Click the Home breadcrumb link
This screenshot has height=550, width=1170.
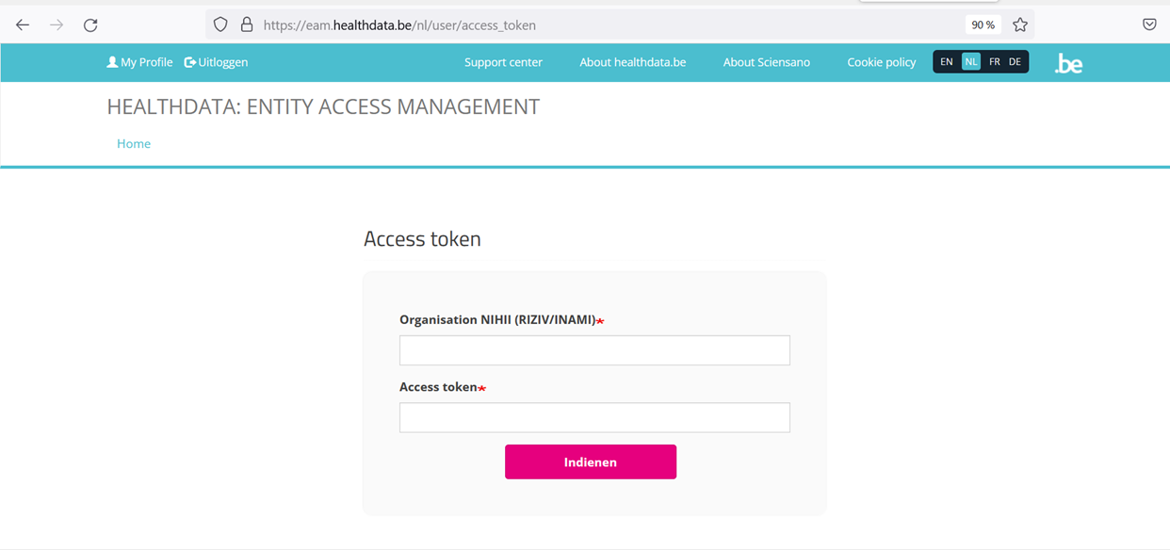coord(134,144)
